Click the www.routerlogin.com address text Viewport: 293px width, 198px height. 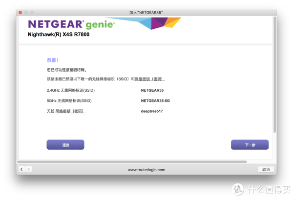pos(146,170)
